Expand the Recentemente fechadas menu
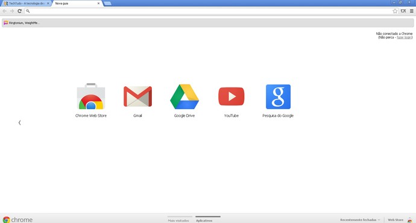Screen dimensions: 416x223 pos(360,220)
